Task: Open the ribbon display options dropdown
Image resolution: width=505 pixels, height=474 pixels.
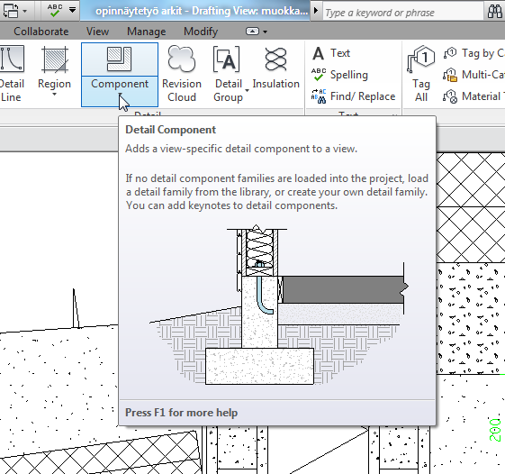Action: click(257, 32)
